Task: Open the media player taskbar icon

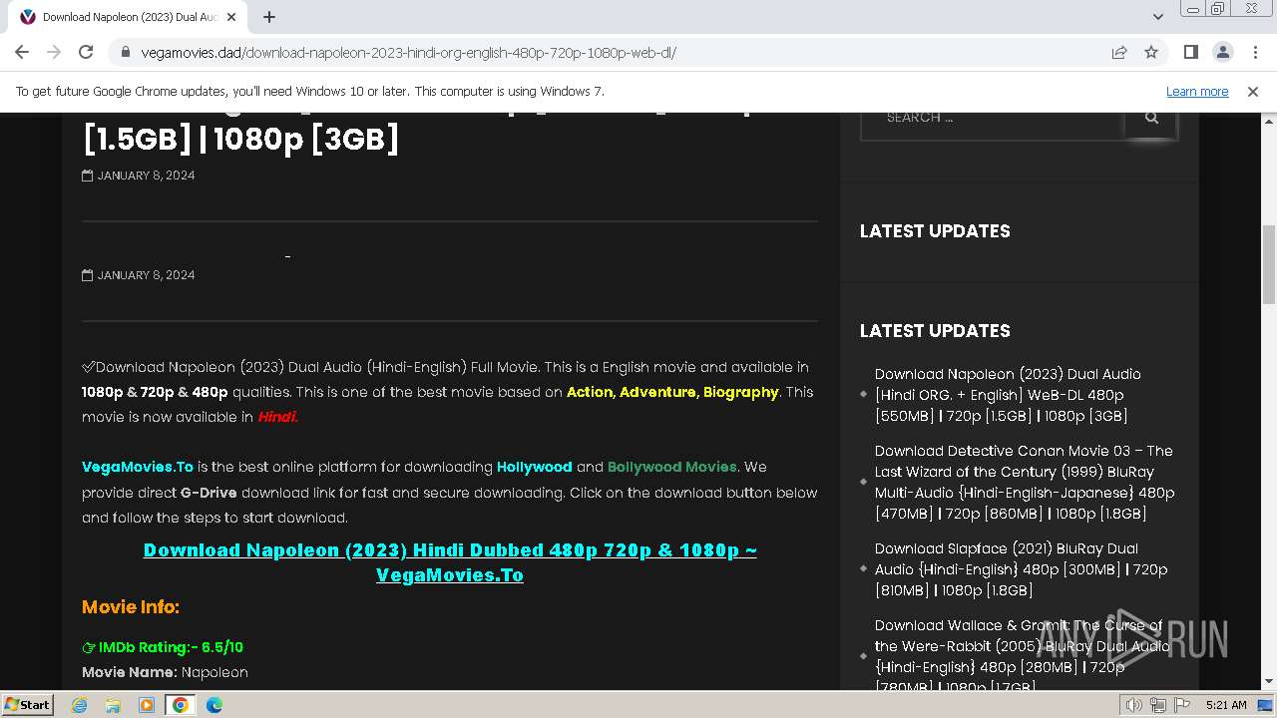Action: coord(147,705)
